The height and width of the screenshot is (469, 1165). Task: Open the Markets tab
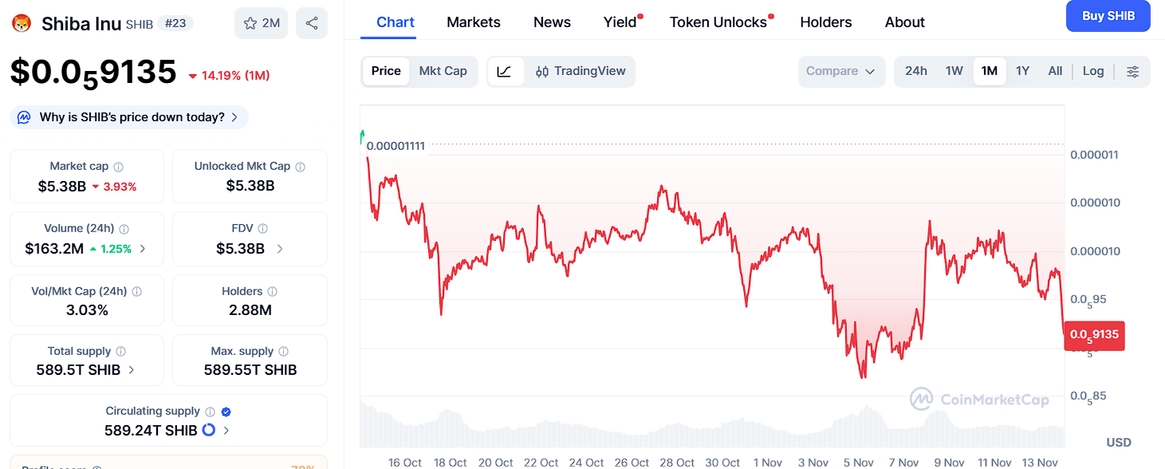pyautogui.click(x=474, y=22)
